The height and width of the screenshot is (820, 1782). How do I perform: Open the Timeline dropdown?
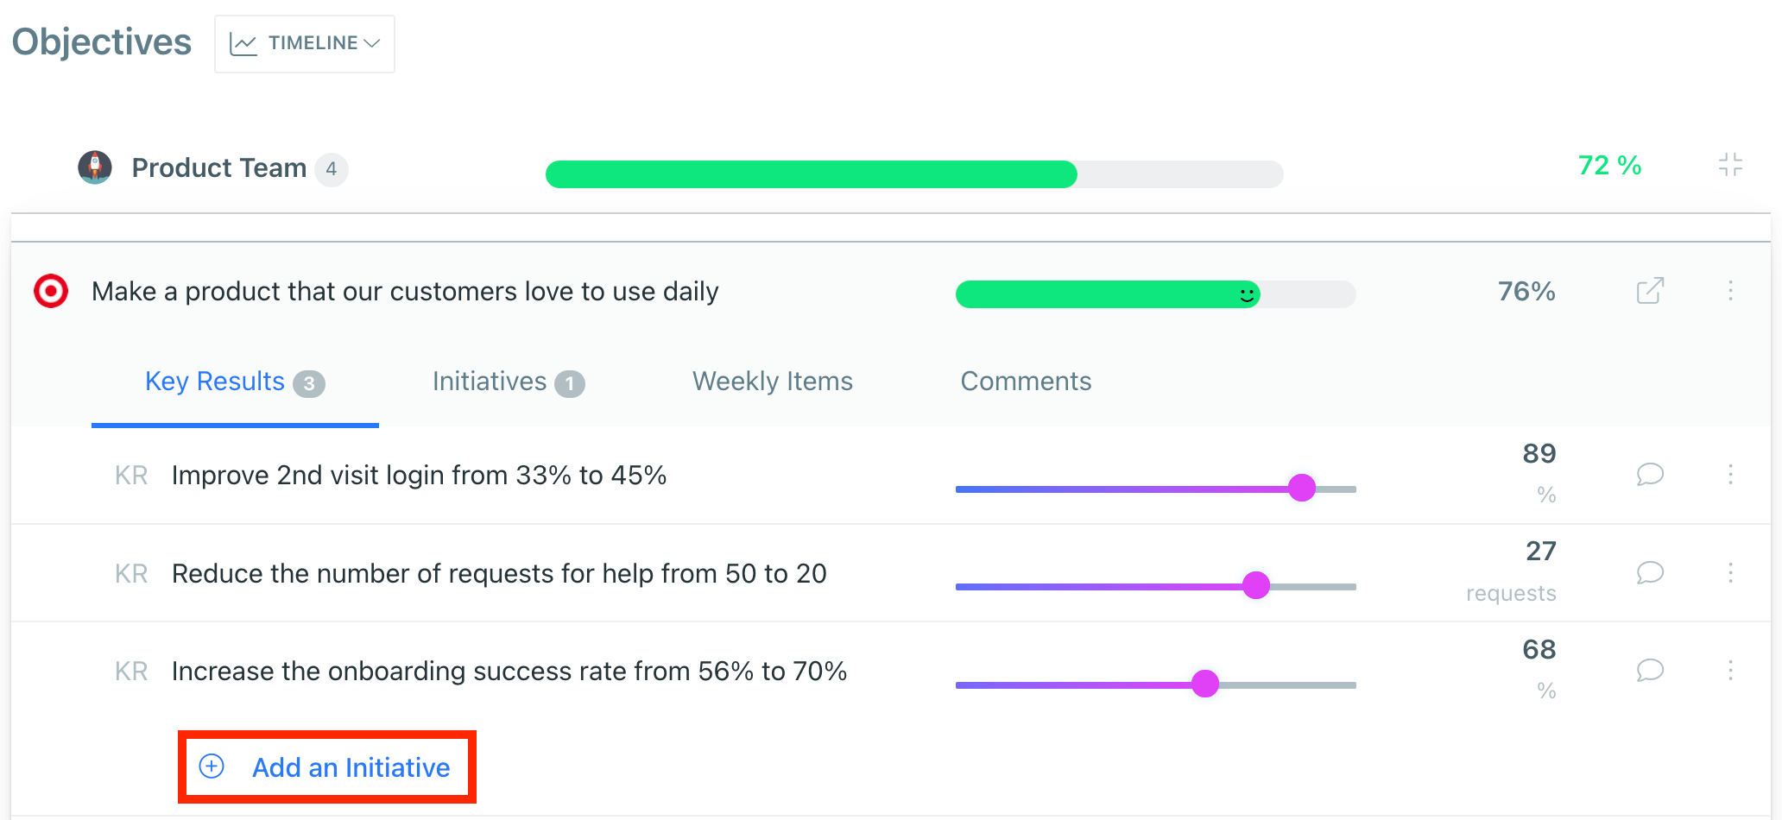point(305,43)
